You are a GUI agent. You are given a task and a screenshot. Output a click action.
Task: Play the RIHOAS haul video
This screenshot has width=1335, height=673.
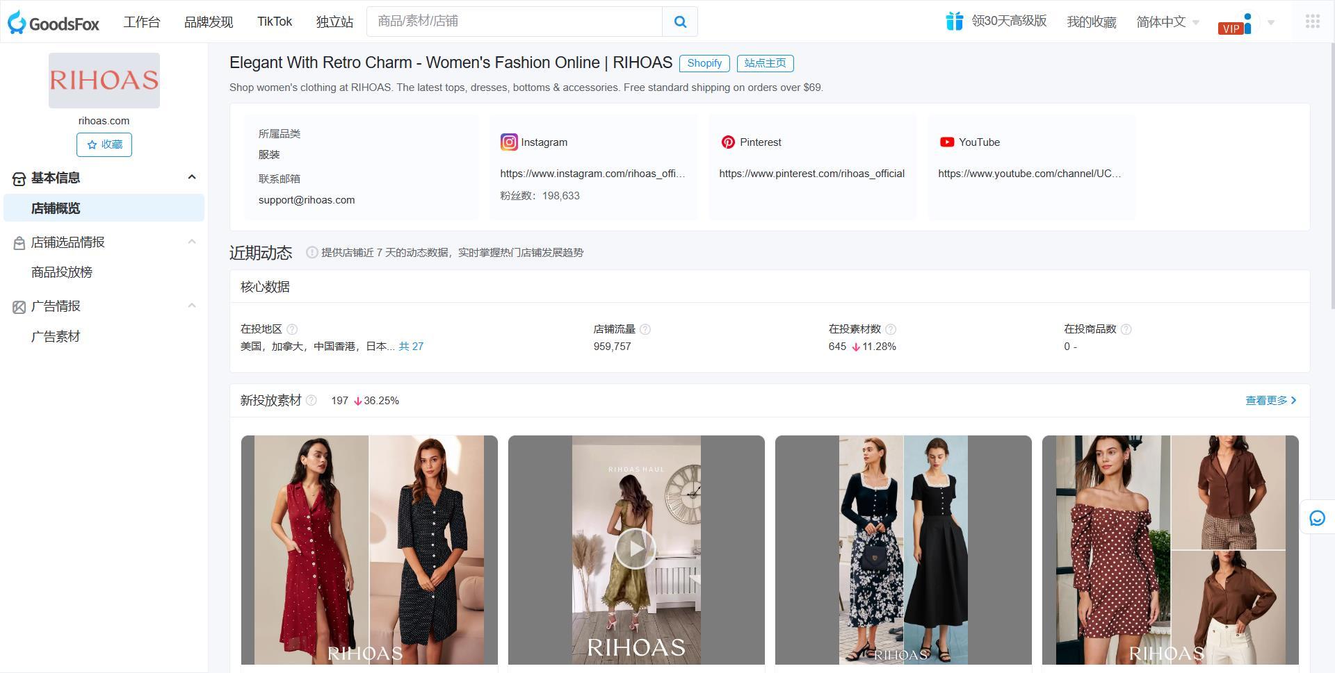pyautogui.click(x=635, y=548)
